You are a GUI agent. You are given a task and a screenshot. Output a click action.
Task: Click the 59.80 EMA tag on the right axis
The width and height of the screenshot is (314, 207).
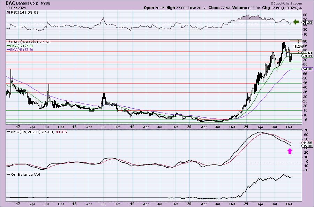point(307,69)
